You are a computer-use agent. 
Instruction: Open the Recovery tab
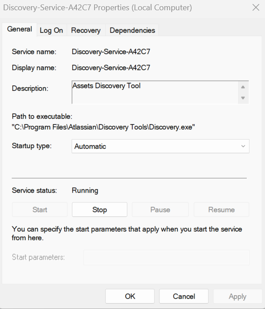86,30
